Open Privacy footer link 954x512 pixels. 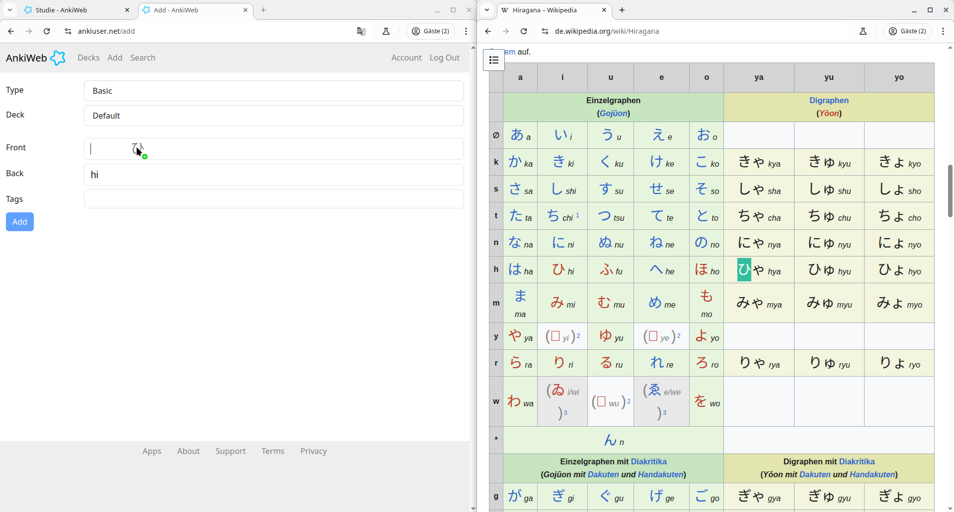coord(314,451)
